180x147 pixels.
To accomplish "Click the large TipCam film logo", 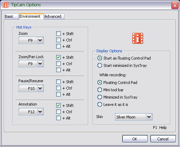I will coord(138,38).
